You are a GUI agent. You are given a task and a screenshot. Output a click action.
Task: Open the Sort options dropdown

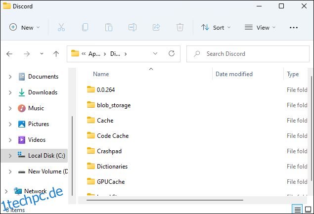click(x=216, y=27)
